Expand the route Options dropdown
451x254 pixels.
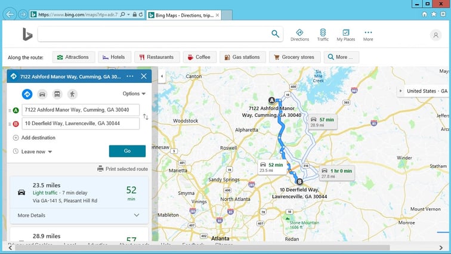[x=134, y=94]
